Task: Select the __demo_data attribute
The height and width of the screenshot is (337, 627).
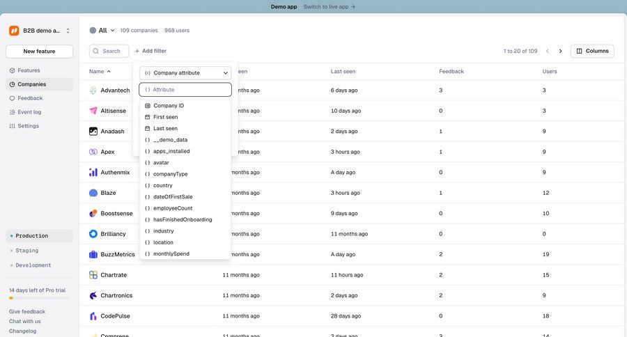Action: click(185, 140)
